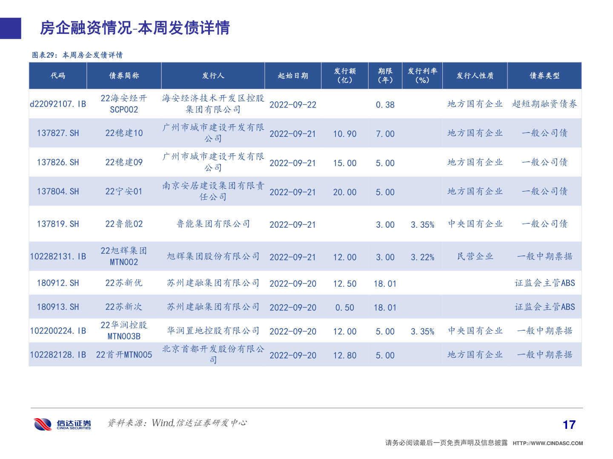613x459 pixels.
Task: Expand the 期限（年）column header
Action: 385,76
